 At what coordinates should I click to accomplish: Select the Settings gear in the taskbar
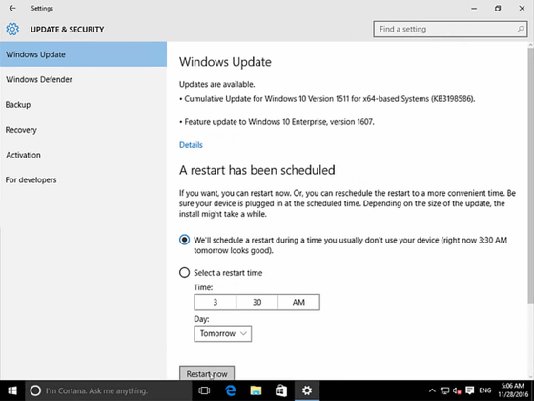(x=307, y=390)
